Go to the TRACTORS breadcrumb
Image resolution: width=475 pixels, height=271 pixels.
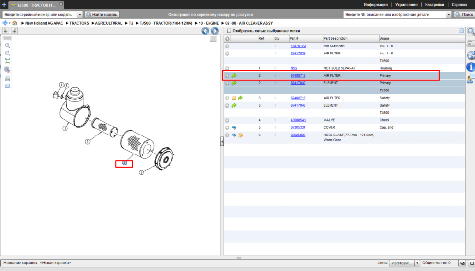pyautogui.click(x=79, y=23)
